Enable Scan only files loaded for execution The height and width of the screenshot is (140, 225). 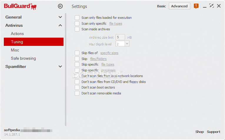tap(77, 18)
